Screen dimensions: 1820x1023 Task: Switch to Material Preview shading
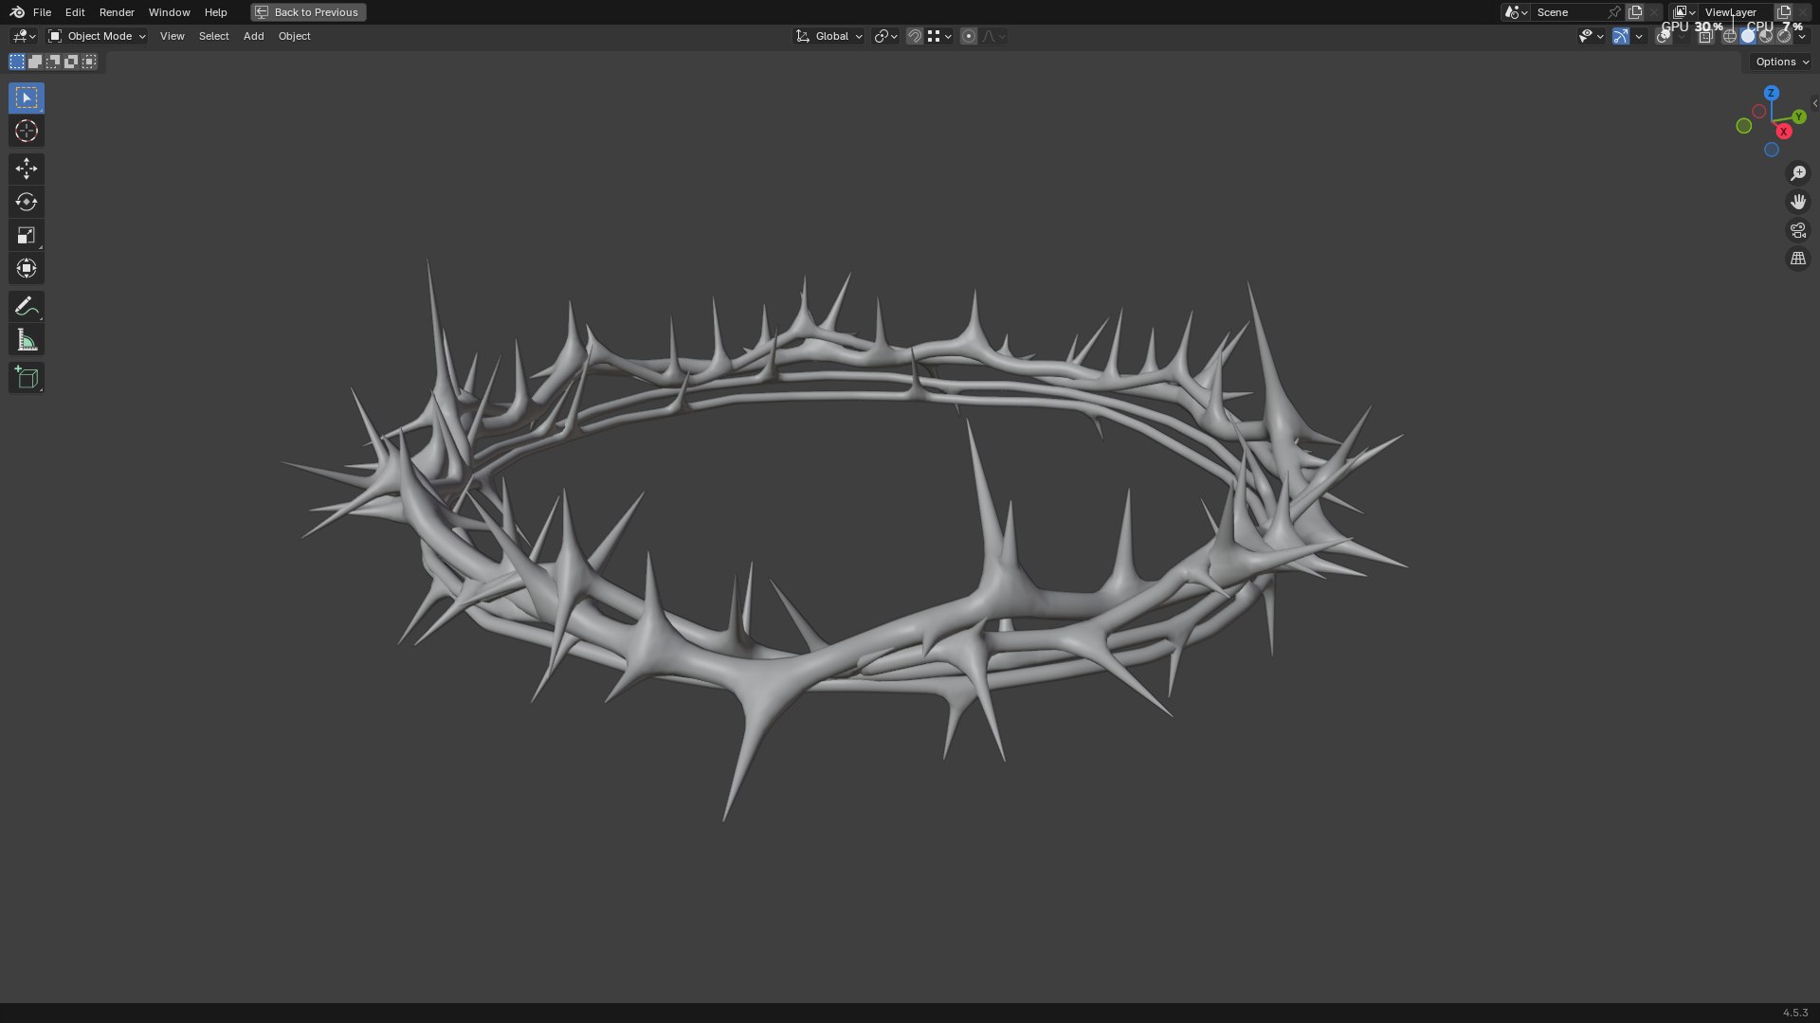coord(1766,36)
